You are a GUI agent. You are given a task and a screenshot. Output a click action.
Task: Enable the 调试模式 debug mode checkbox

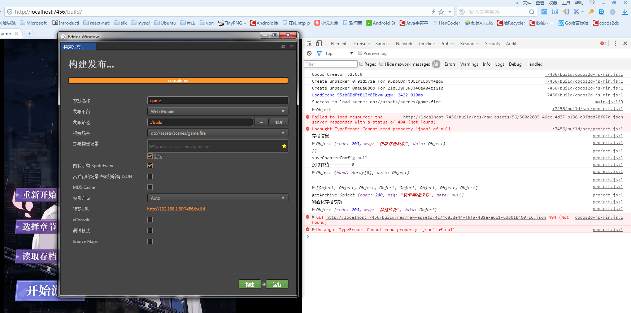click(150, 230)
